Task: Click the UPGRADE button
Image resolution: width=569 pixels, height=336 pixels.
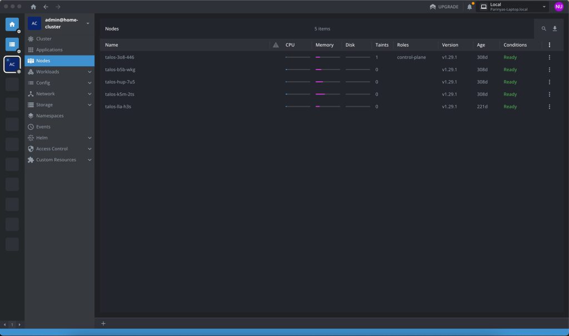Action: pos(444,7)
